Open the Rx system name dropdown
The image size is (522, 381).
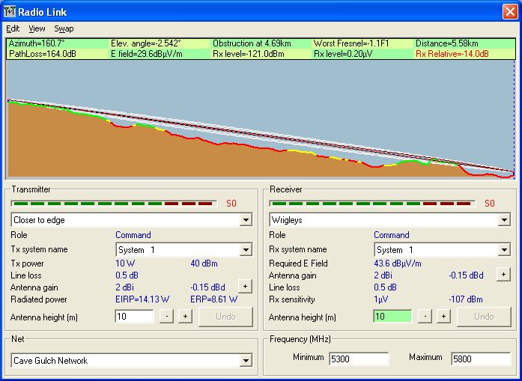pyautogui.click(x=504, y=250)
